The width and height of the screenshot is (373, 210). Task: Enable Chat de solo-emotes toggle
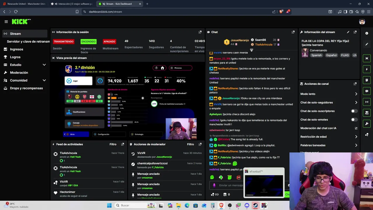[x=354, y=120]
